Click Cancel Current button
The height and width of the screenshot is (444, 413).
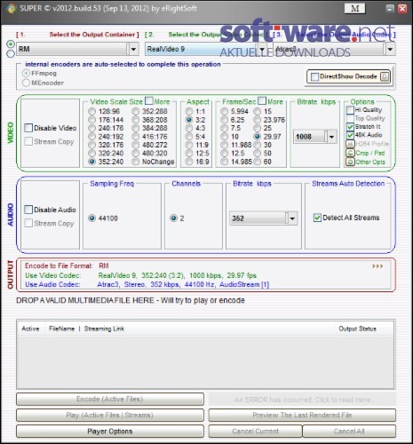tap(255, 432)
